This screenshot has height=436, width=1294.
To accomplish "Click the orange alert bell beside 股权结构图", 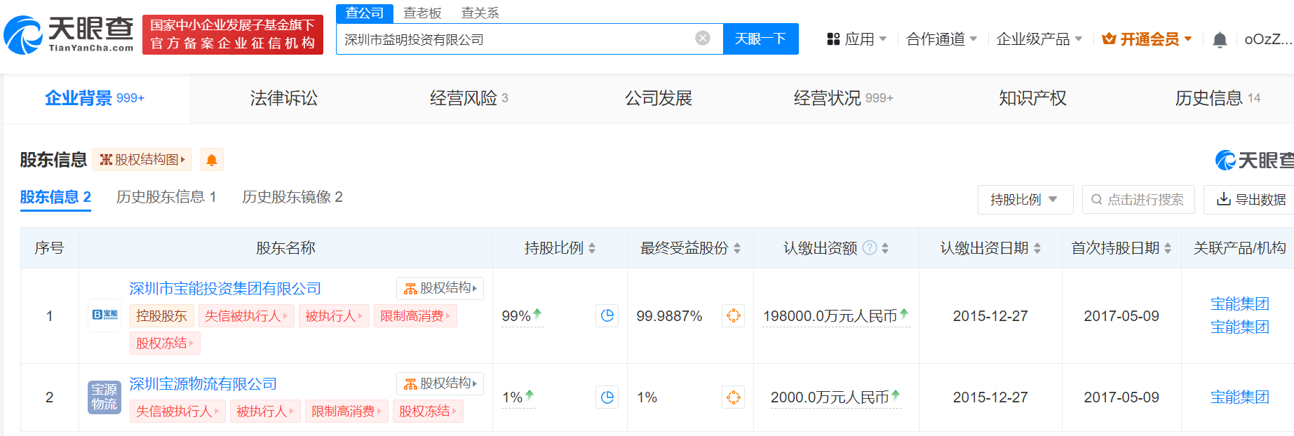I will 211,160.
